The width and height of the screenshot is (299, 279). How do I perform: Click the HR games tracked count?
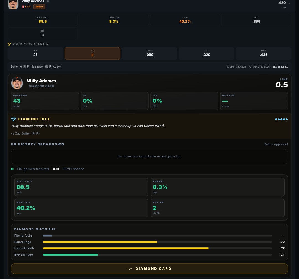pos(12,169)
